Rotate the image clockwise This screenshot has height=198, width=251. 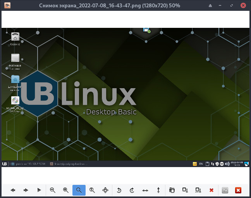pyautogui.click(x=132, y=190)
